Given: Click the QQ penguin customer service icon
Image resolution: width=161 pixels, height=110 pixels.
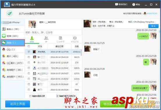Looking at the screenshot, I should pyautogui.click(x=145, y=13).
